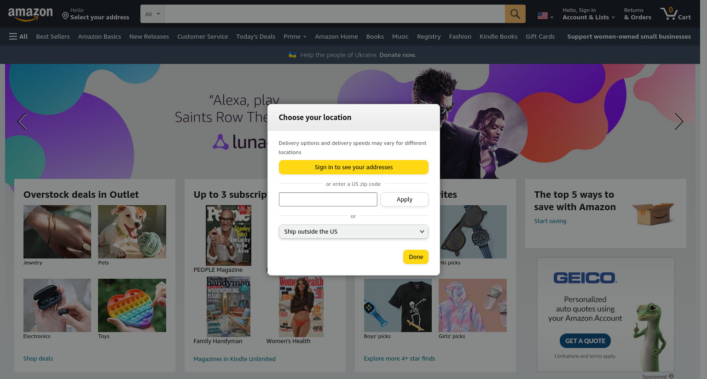Click Sign in to see your addresses
Viewport: 707px width, 379px height.
(x=353, y=167)
